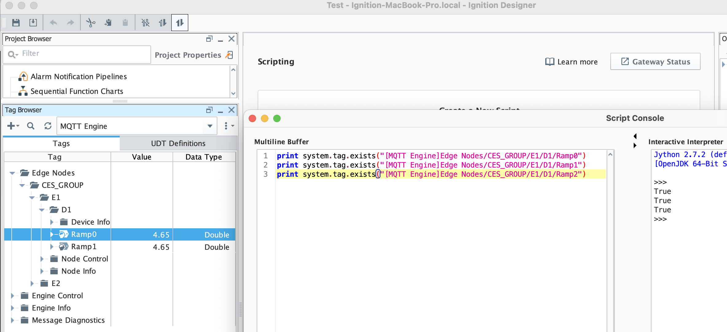Expand the Node Info folder
The height and width of the screenshot is (332, 727).
pyautogui.click(x=42, y=271)
